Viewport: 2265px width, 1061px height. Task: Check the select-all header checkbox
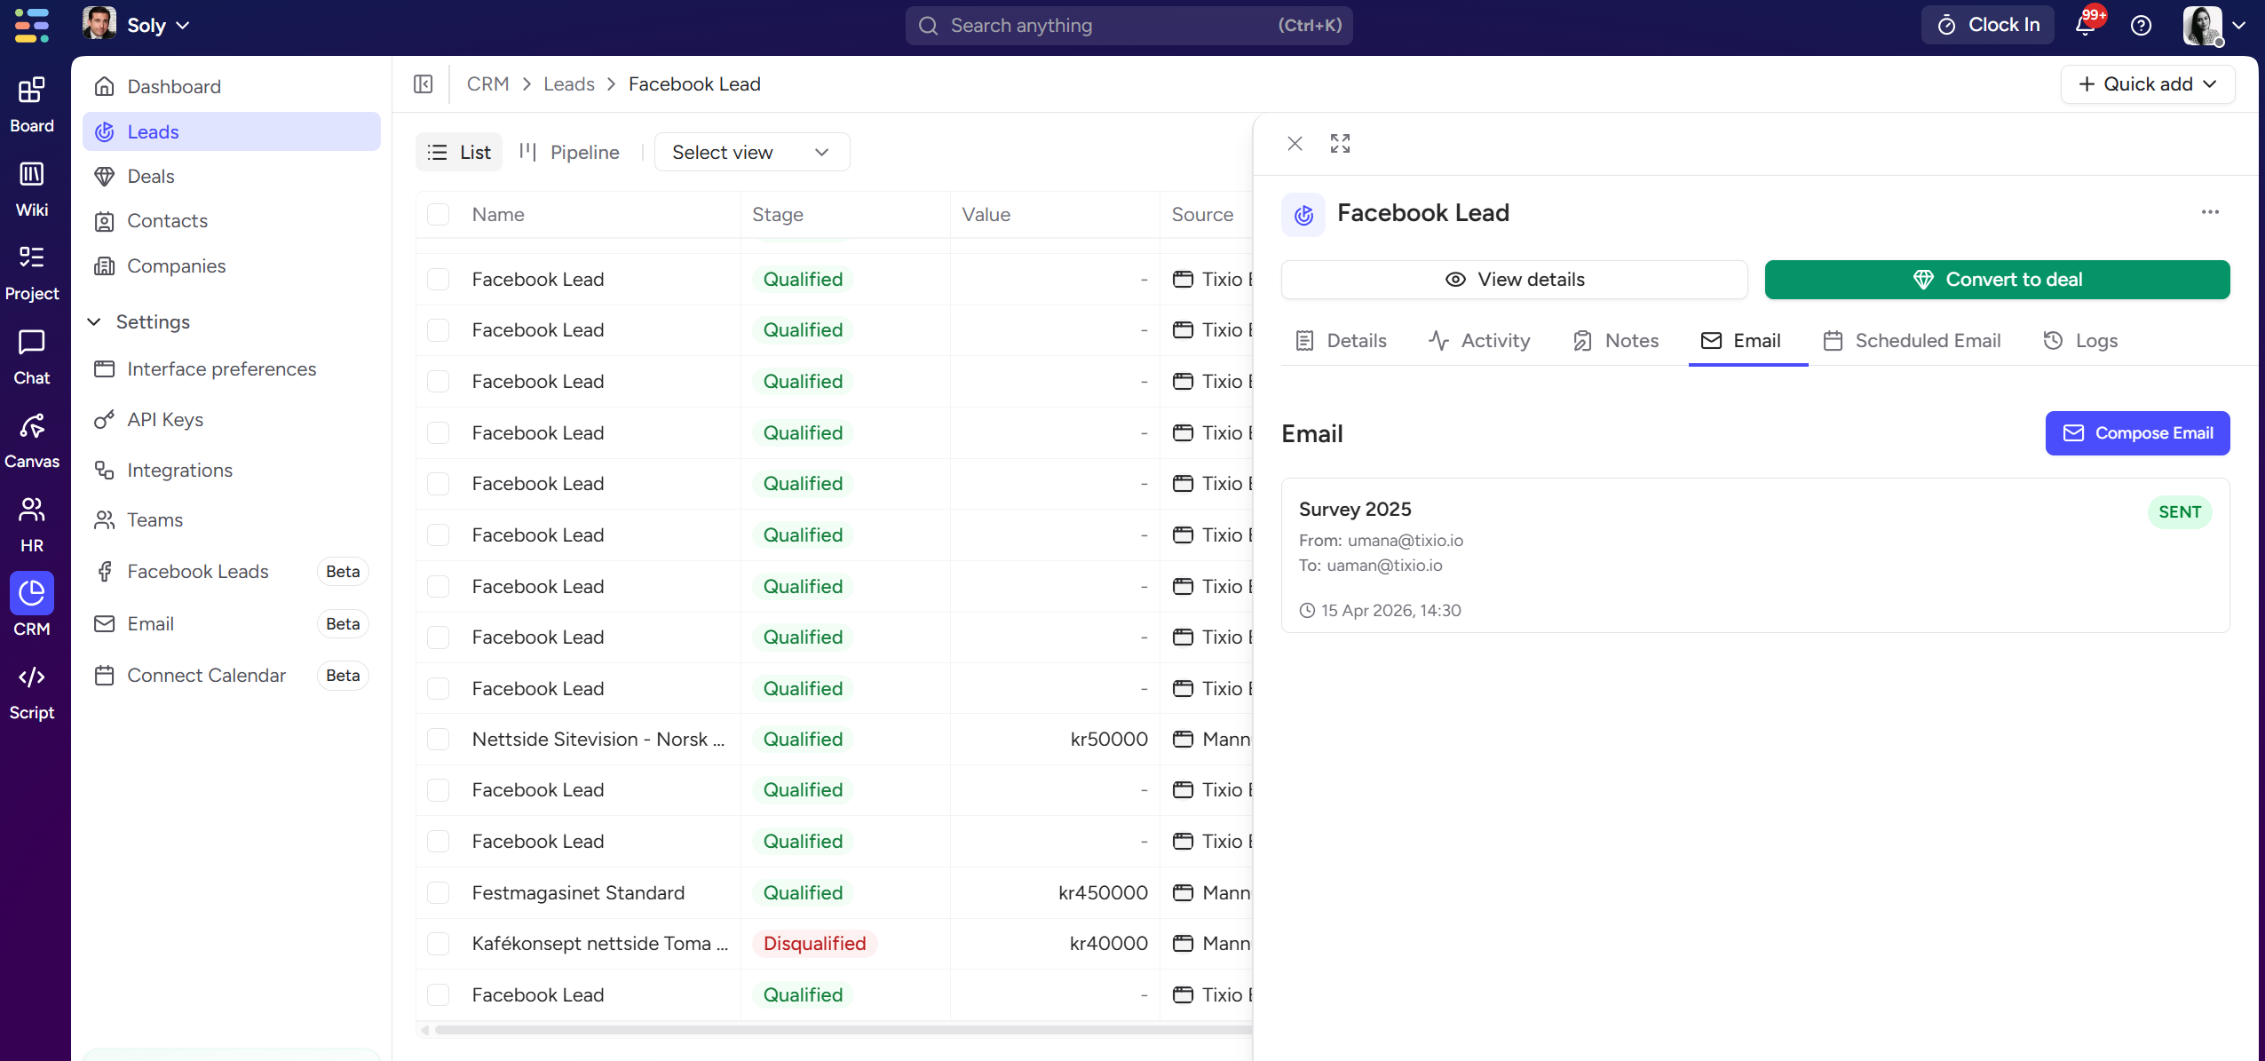(x=439, y=215)
